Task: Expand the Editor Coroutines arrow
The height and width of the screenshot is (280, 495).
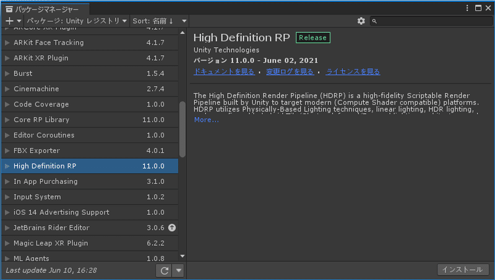Action: (x=7, y=135)
